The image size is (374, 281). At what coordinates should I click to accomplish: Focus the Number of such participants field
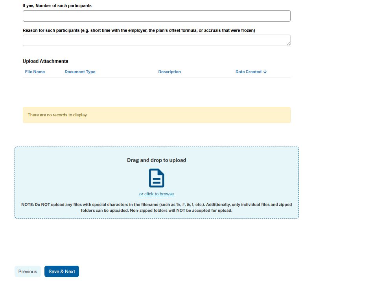157,16
